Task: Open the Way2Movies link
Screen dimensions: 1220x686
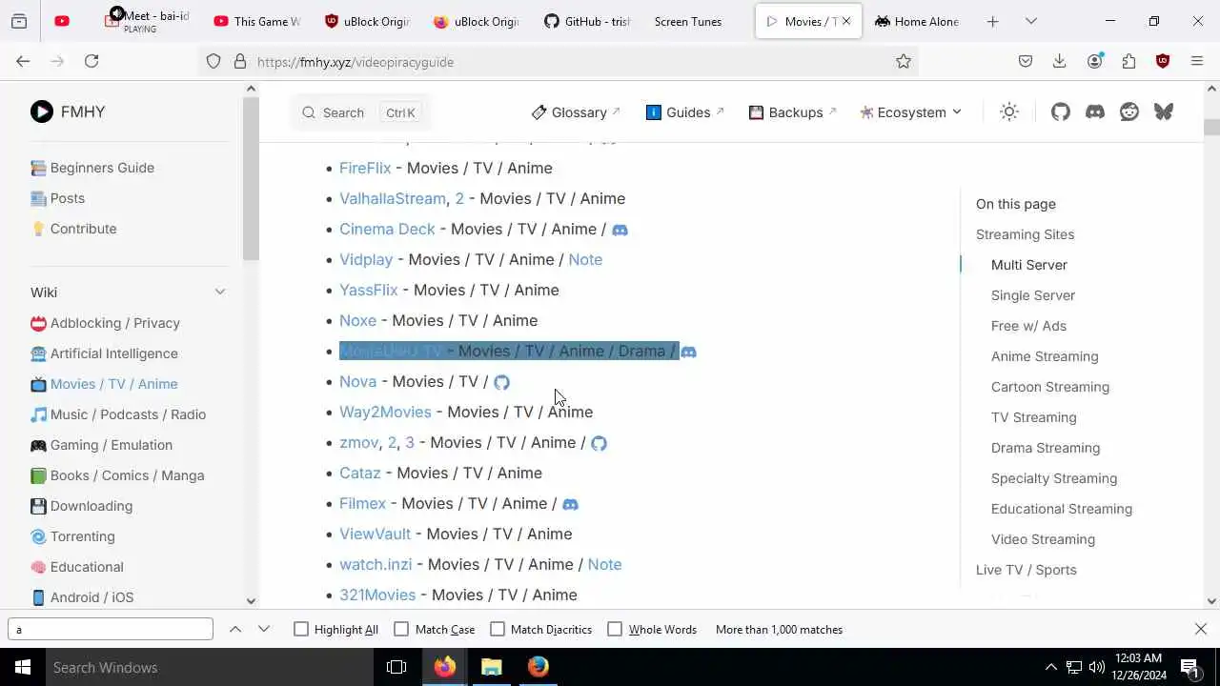Action: pos(385,412)
